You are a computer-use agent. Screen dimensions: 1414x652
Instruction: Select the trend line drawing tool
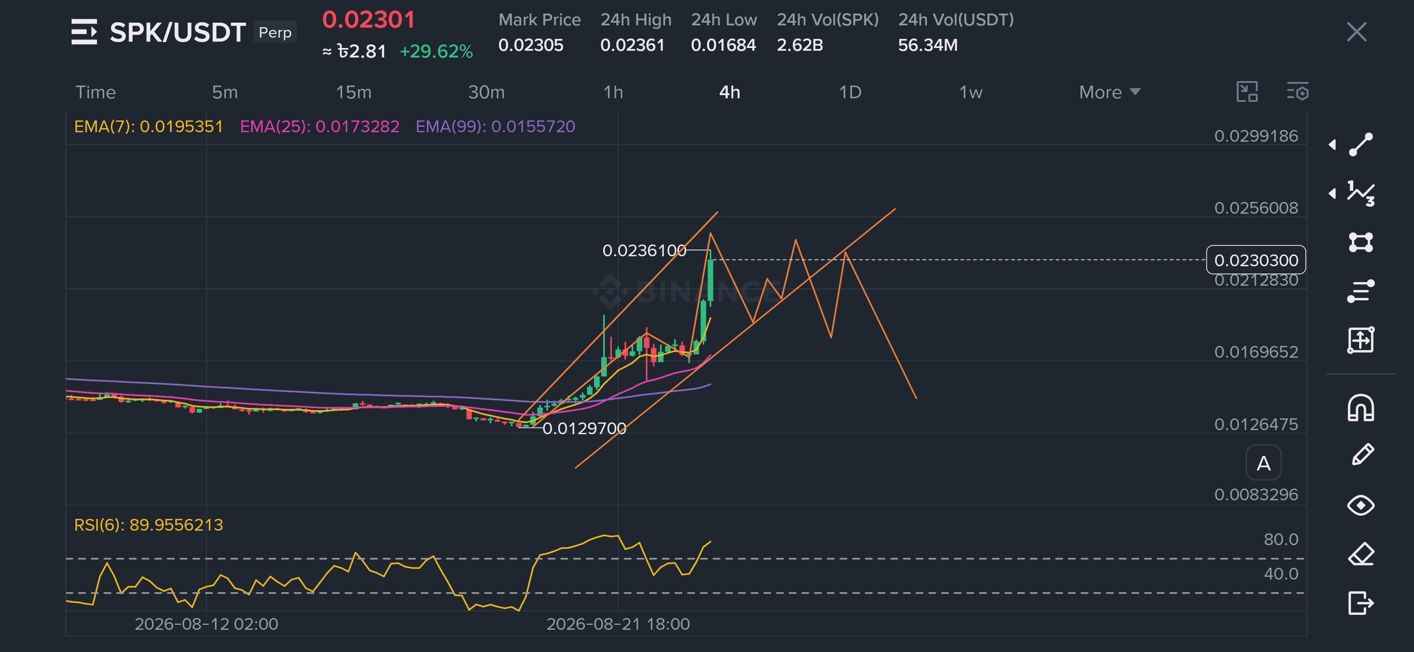coord(1361,145)
